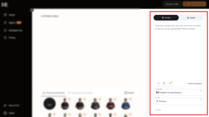Click the orange generate button in top bar
This screenshot has width=209, height=117.
tap(194, 4)
